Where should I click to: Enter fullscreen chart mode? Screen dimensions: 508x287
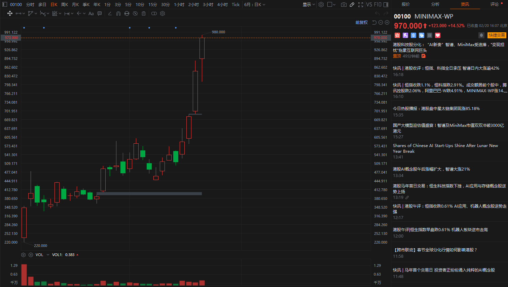point(361,4)
